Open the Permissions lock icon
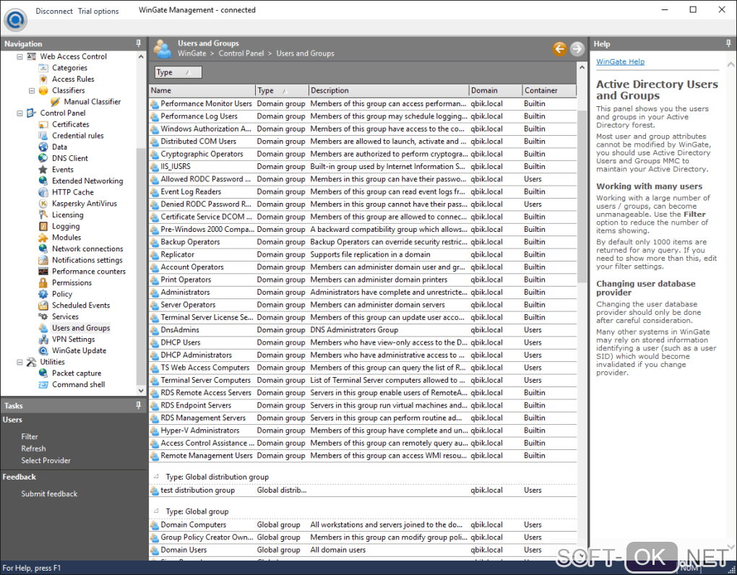 coord(43,282)
